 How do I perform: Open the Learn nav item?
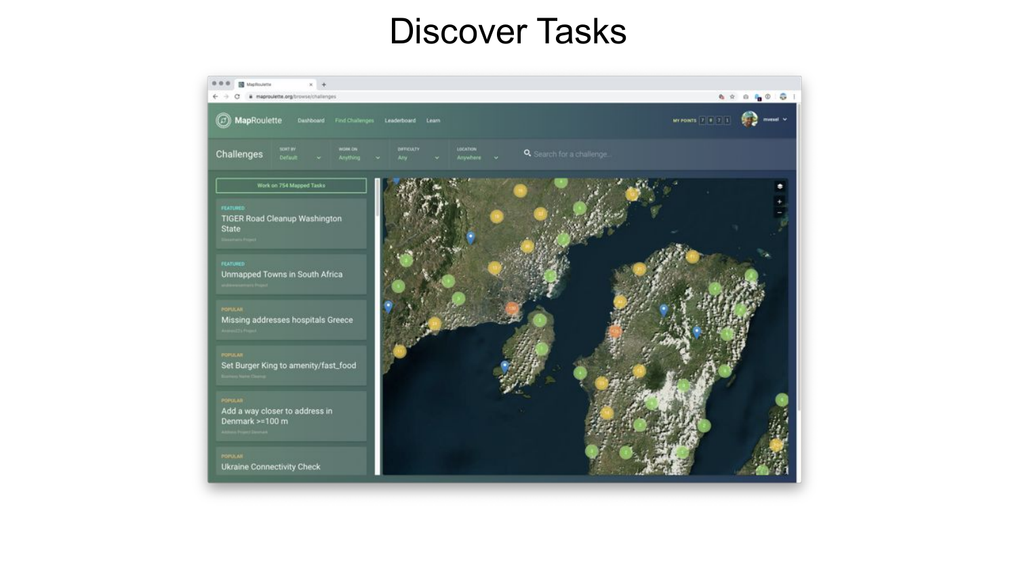point(433,121)
